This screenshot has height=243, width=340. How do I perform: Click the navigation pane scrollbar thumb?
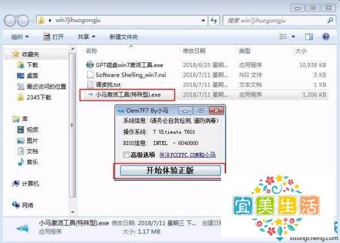point(73,125)
